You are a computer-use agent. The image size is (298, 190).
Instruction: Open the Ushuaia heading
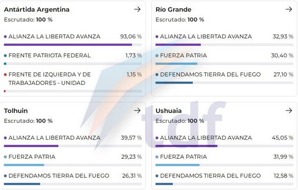point(169,111)
